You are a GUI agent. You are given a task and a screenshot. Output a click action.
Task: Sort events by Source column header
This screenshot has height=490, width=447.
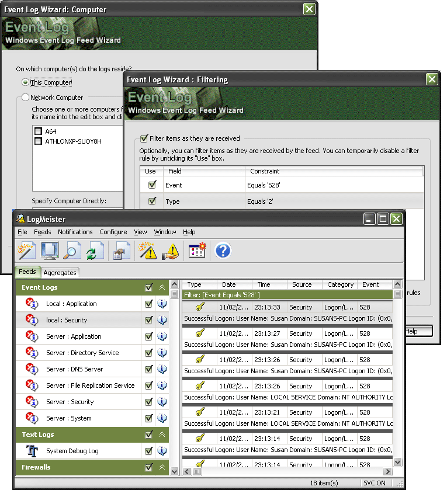(304, 284)
